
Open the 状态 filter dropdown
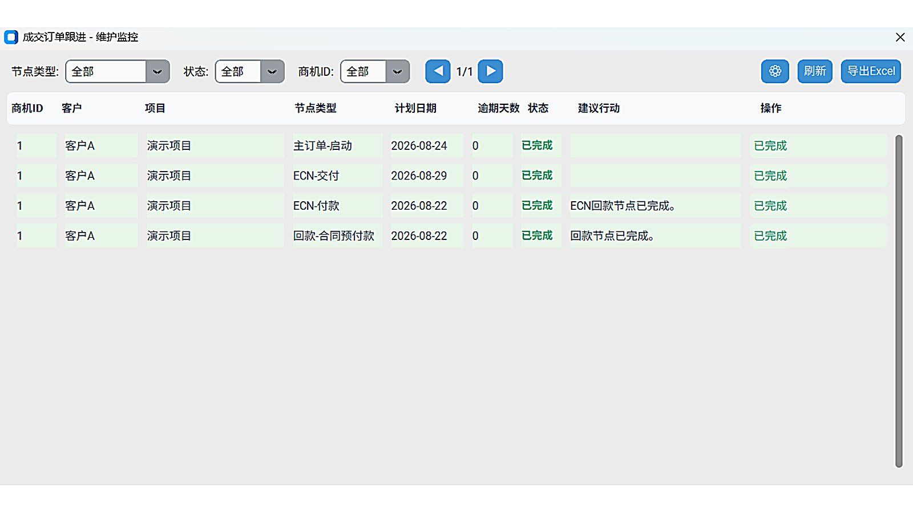click(249, 71)
